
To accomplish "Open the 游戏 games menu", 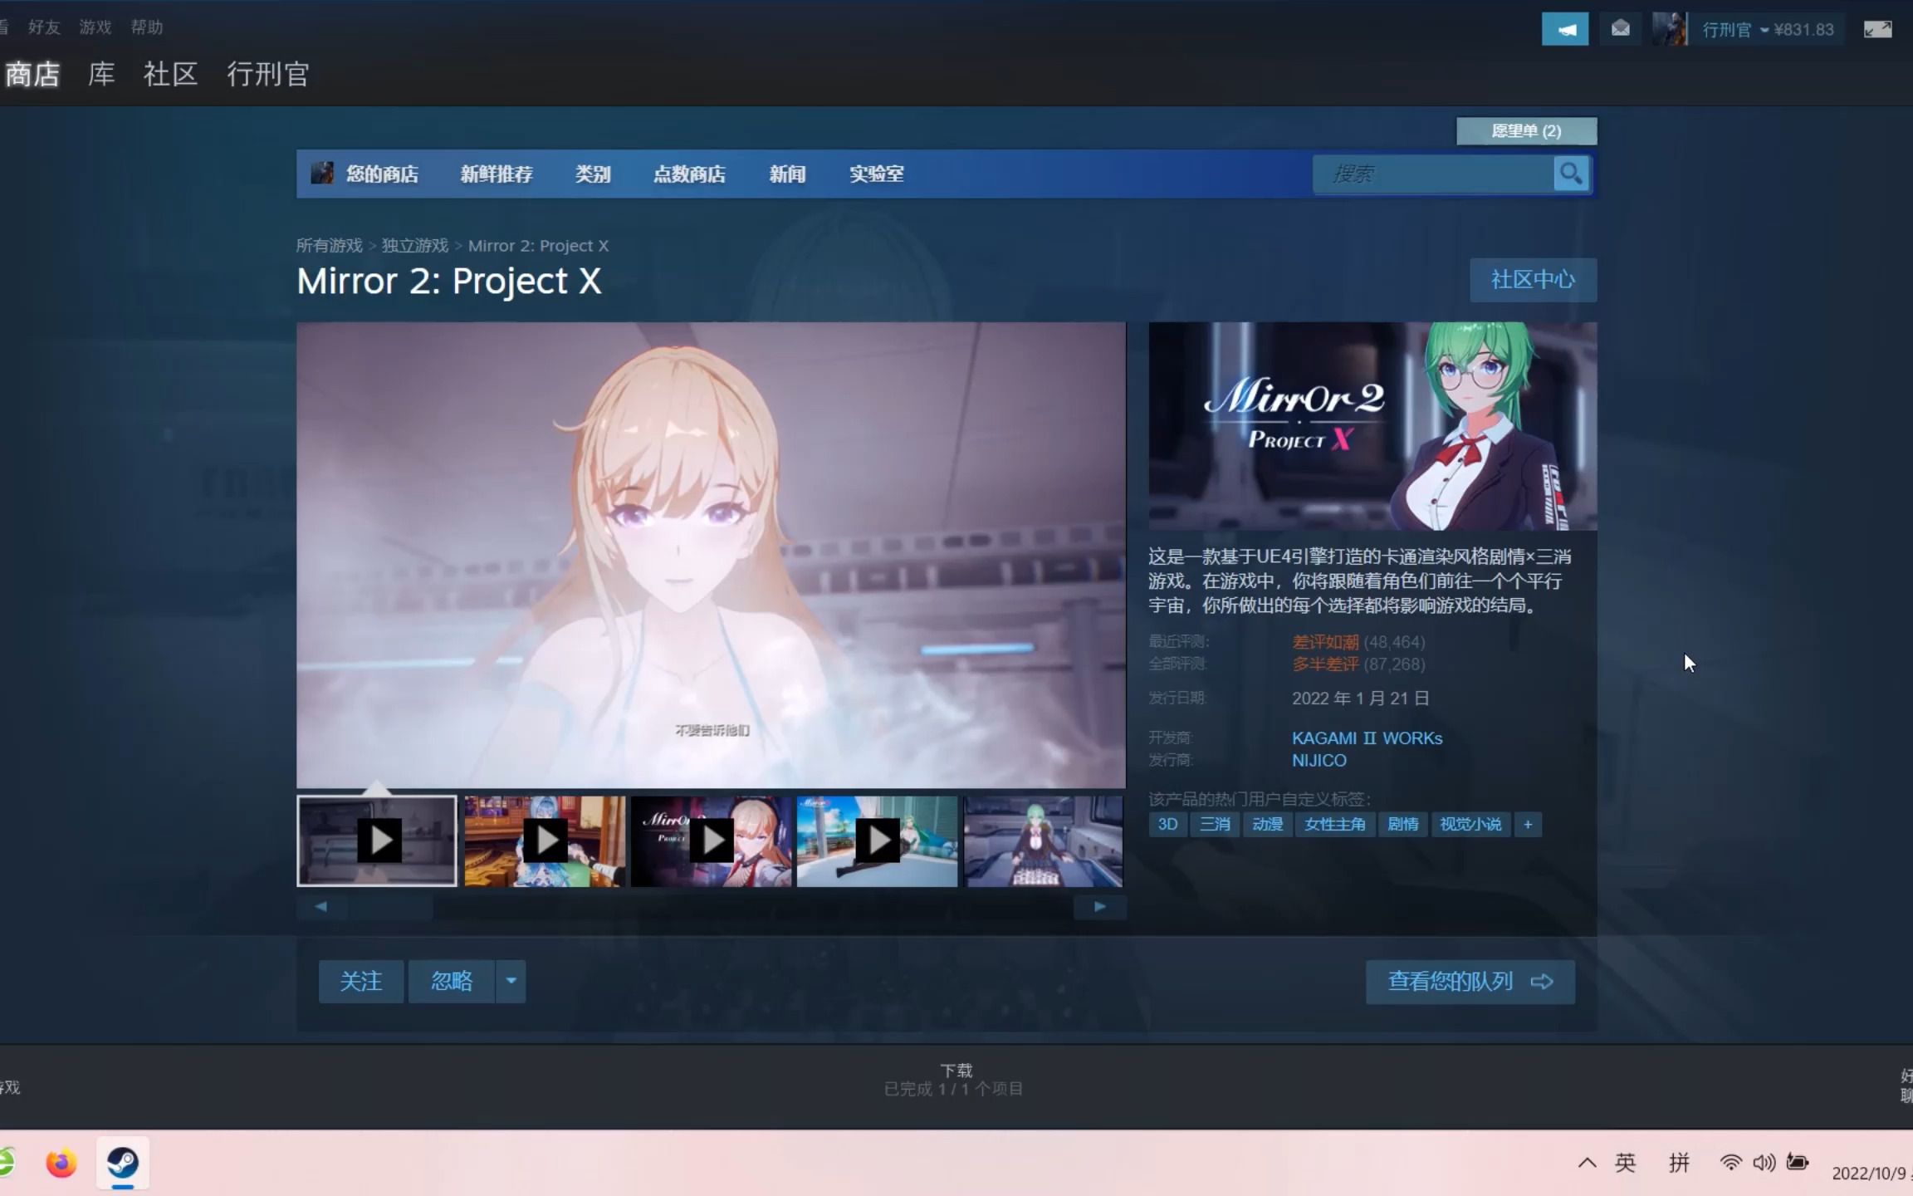I will [95, 27].
